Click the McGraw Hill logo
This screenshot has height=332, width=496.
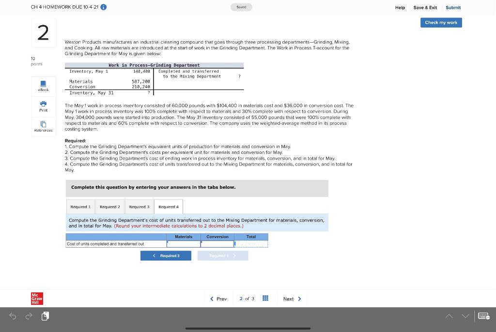pyautogui.click(x=36, y=299)
